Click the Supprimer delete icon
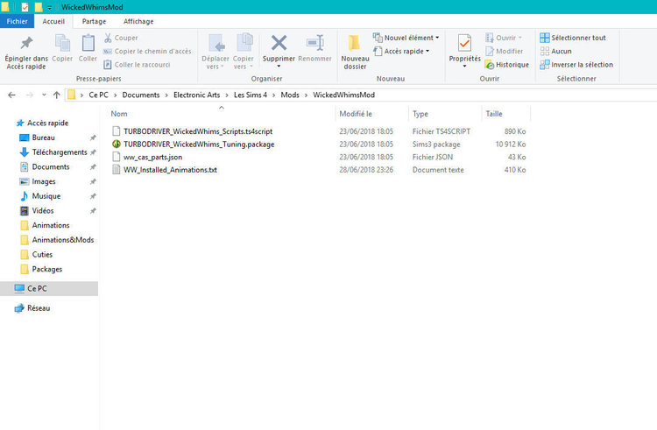This screenshot has width=657, height=430. coord(279,43)
